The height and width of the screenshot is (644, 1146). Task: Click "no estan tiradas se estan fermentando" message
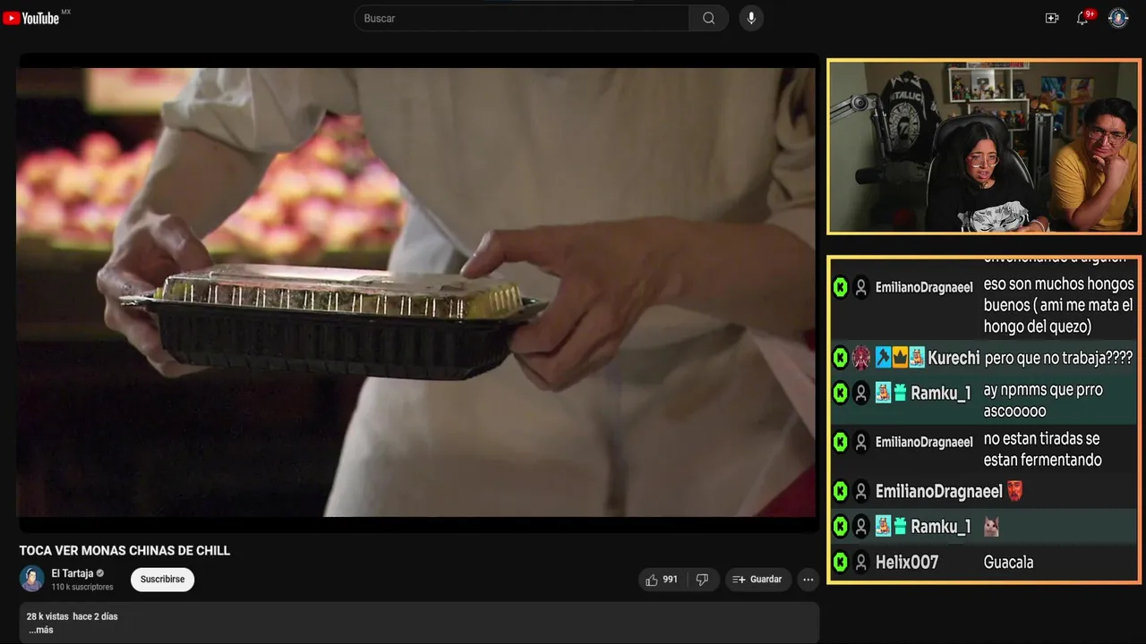pos(1042,449)
